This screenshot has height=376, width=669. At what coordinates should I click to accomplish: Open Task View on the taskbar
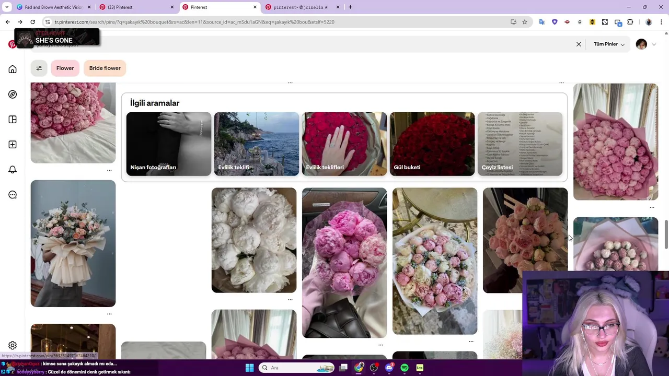tap(343, 368)
